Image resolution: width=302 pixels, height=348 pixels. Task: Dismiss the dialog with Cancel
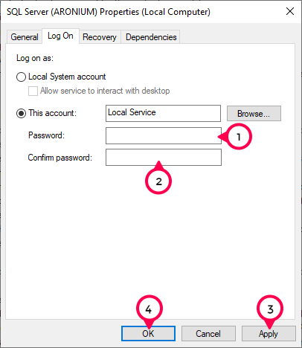click(x=208, y=334)
